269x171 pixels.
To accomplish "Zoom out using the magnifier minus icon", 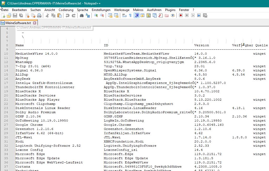I will click(102, 15).
